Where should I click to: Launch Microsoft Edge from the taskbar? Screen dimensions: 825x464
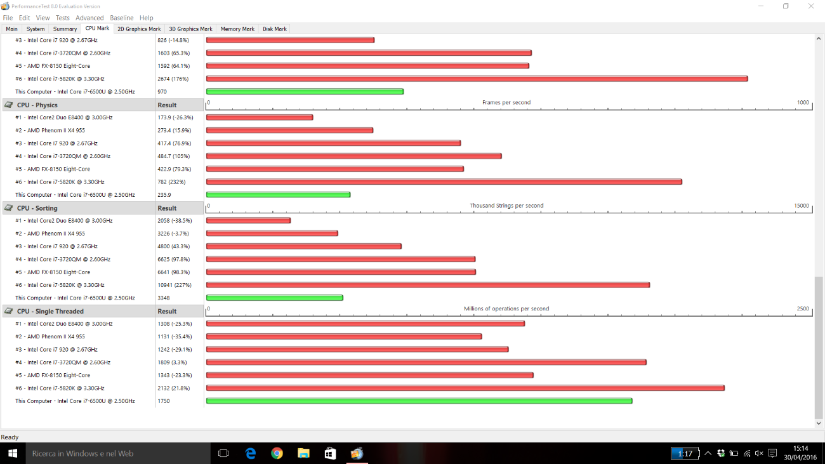250,453
